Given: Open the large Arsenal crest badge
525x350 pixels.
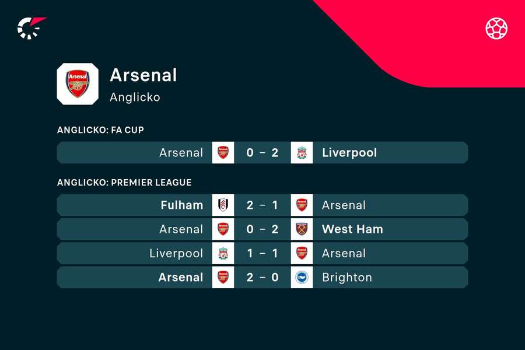Looking at the screenshot, I should tap(78, 84).
